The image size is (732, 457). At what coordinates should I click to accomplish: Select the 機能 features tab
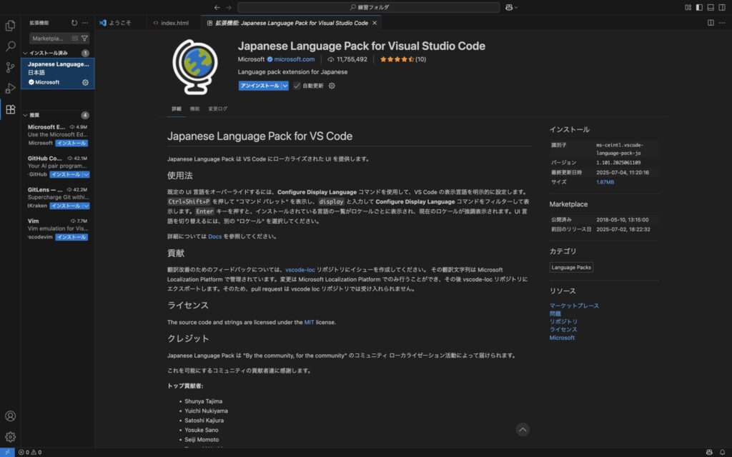point(194,109)
